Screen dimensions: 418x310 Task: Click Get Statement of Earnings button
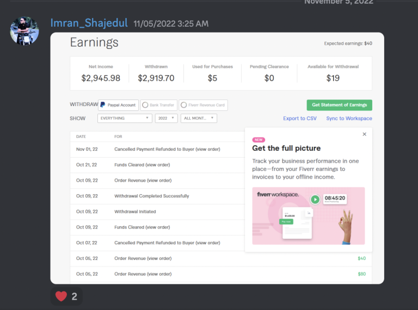pos(339,105)
